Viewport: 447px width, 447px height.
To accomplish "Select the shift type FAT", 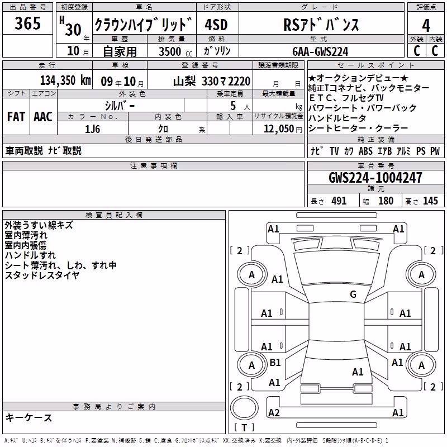I will pos(16,117).
